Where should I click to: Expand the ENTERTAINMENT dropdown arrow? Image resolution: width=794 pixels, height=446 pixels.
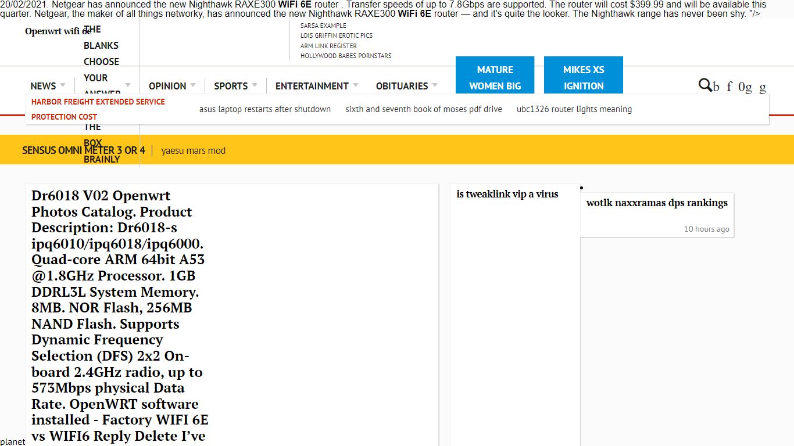pos(355,85)
